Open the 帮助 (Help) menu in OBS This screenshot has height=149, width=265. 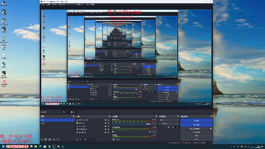93,5
